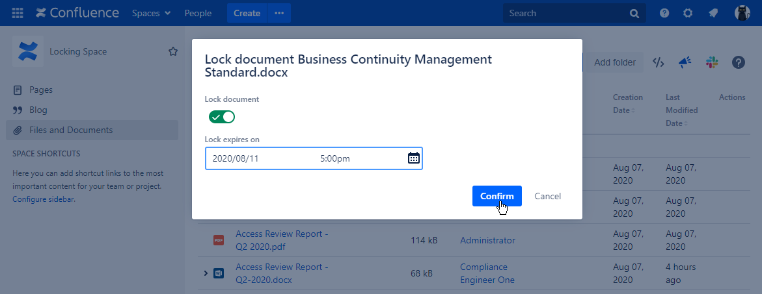
Task: Open the Spaces dropdown menu
Action: pos(151,13)
